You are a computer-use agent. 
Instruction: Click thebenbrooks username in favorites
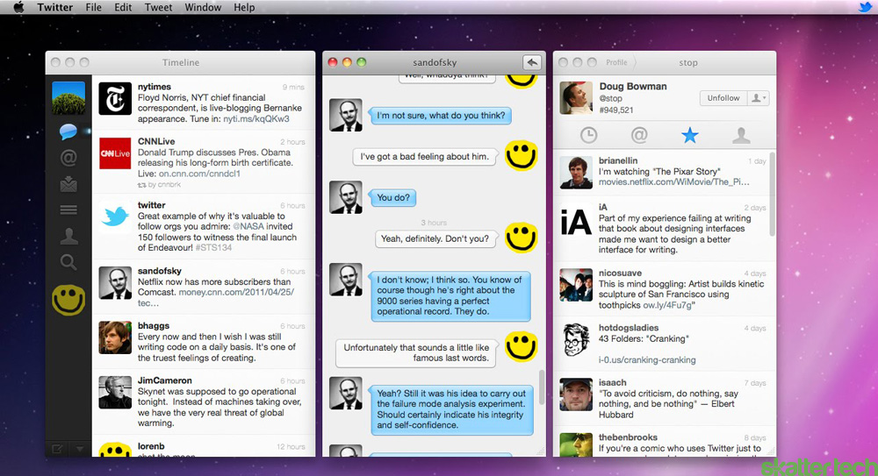[628, 437]
